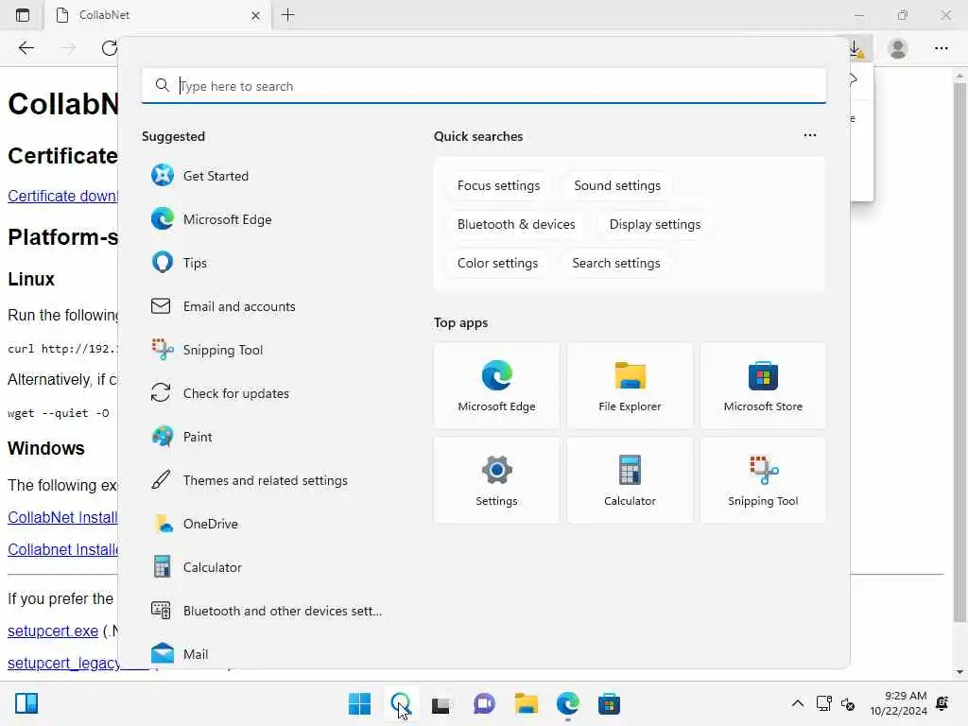Open File Explorer from taskbar
Image resolution: width=968 pixels, height=726 pixels.
click(526, 703)
